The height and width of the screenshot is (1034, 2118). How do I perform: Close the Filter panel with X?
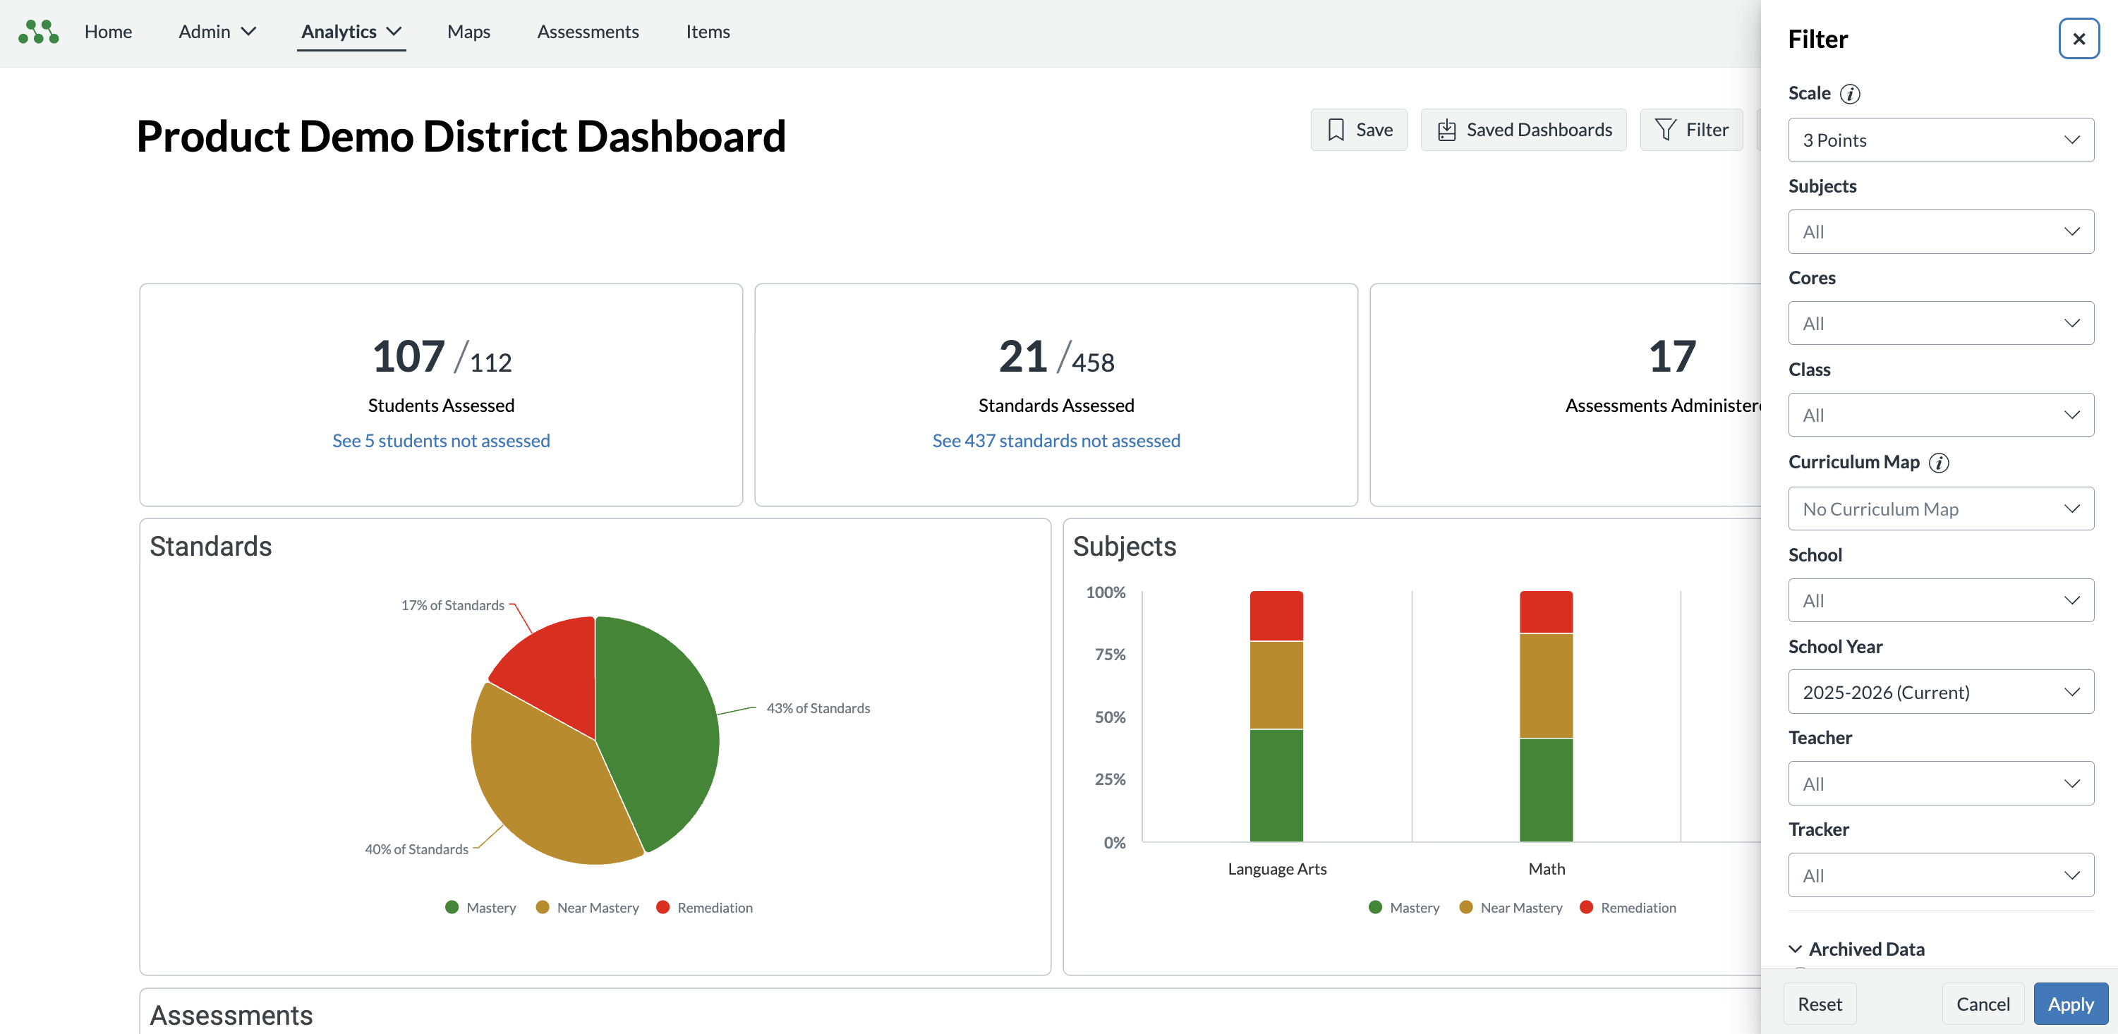[x=2078, y=39]
